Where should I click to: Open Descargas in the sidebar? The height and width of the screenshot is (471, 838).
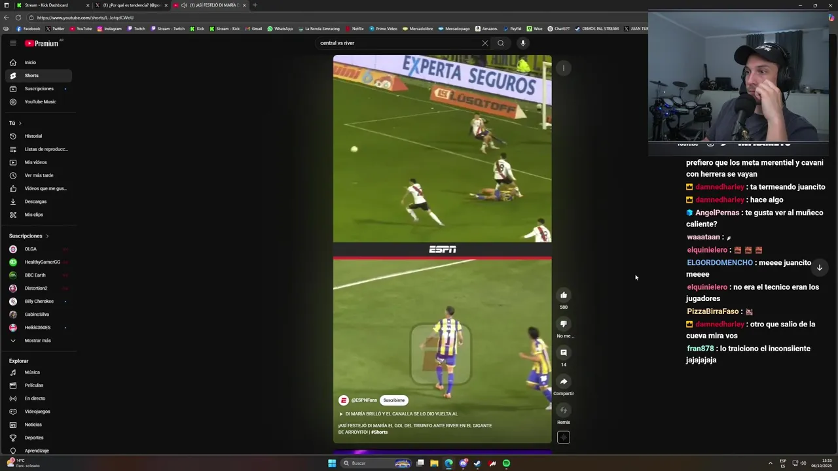click(x=39, y=201)
